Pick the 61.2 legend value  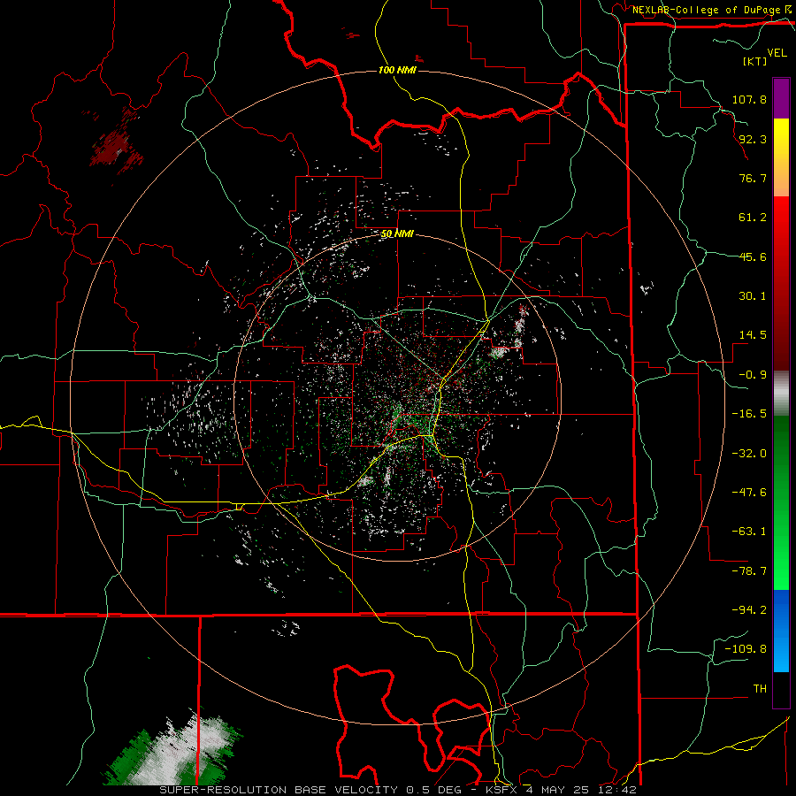tap(753, 218)
